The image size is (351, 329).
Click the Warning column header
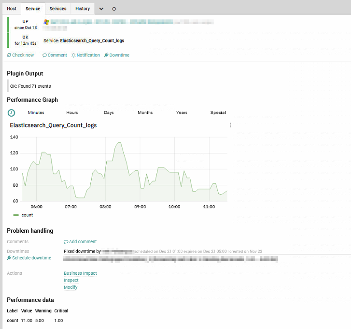(x=43, y=310)
